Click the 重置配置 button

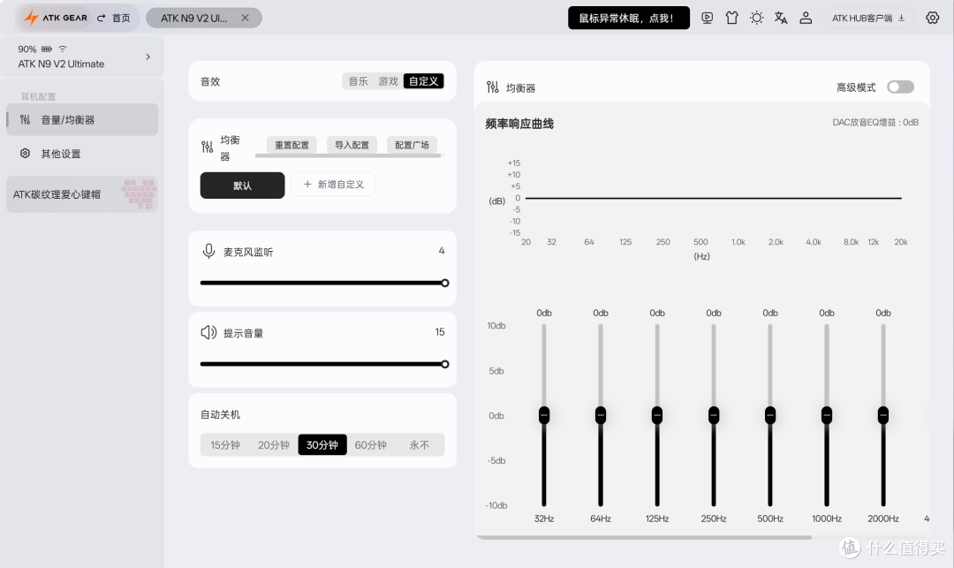click(291, 145)
